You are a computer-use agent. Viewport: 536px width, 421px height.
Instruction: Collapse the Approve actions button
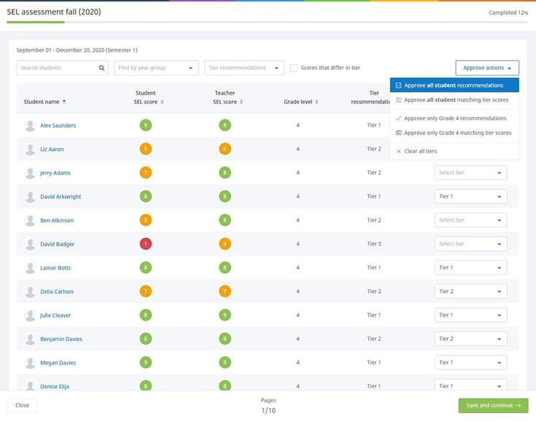(x=487, y=68)
